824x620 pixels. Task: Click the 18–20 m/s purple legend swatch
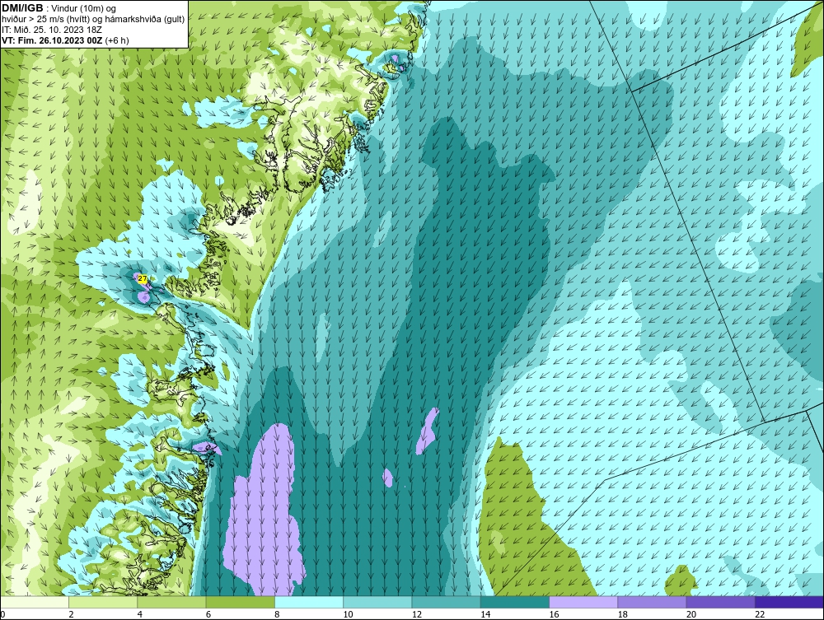[x=652, y=602]
